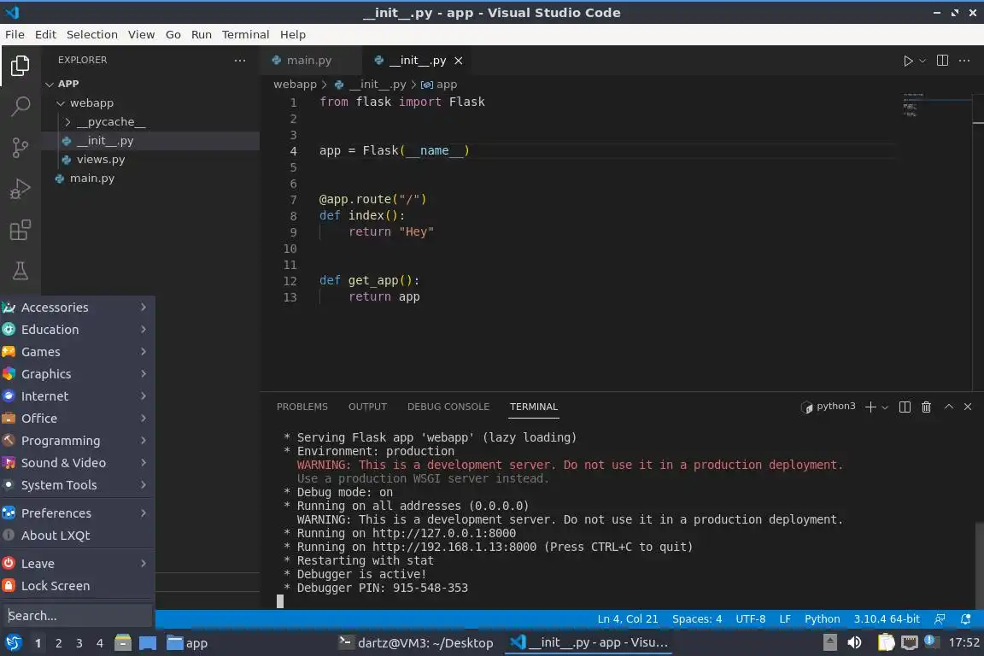The height and width of the screenshot is (656, 984).
Task: Maximize the panel size chevron
Action: coord(949,407)
